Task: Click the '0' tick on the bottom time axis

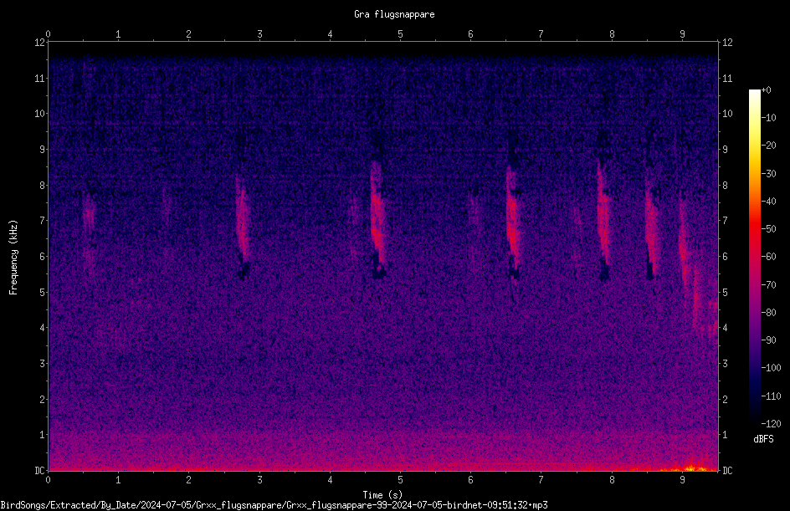Action: 48,480
